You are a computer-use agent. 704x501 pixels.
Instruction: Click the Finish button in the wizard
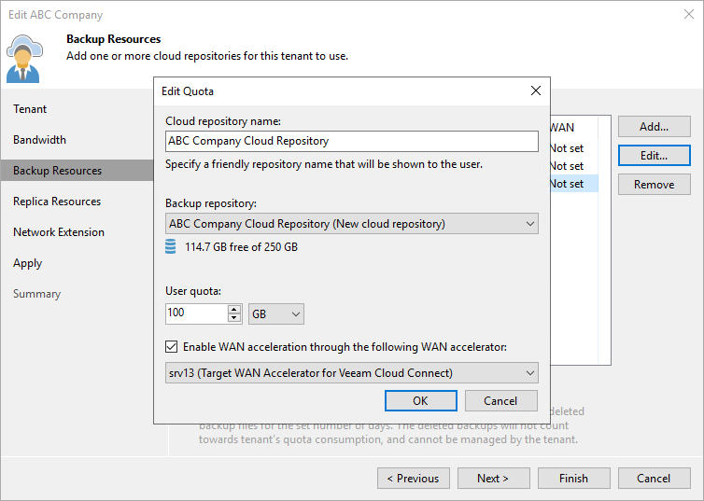coord(574,478)
